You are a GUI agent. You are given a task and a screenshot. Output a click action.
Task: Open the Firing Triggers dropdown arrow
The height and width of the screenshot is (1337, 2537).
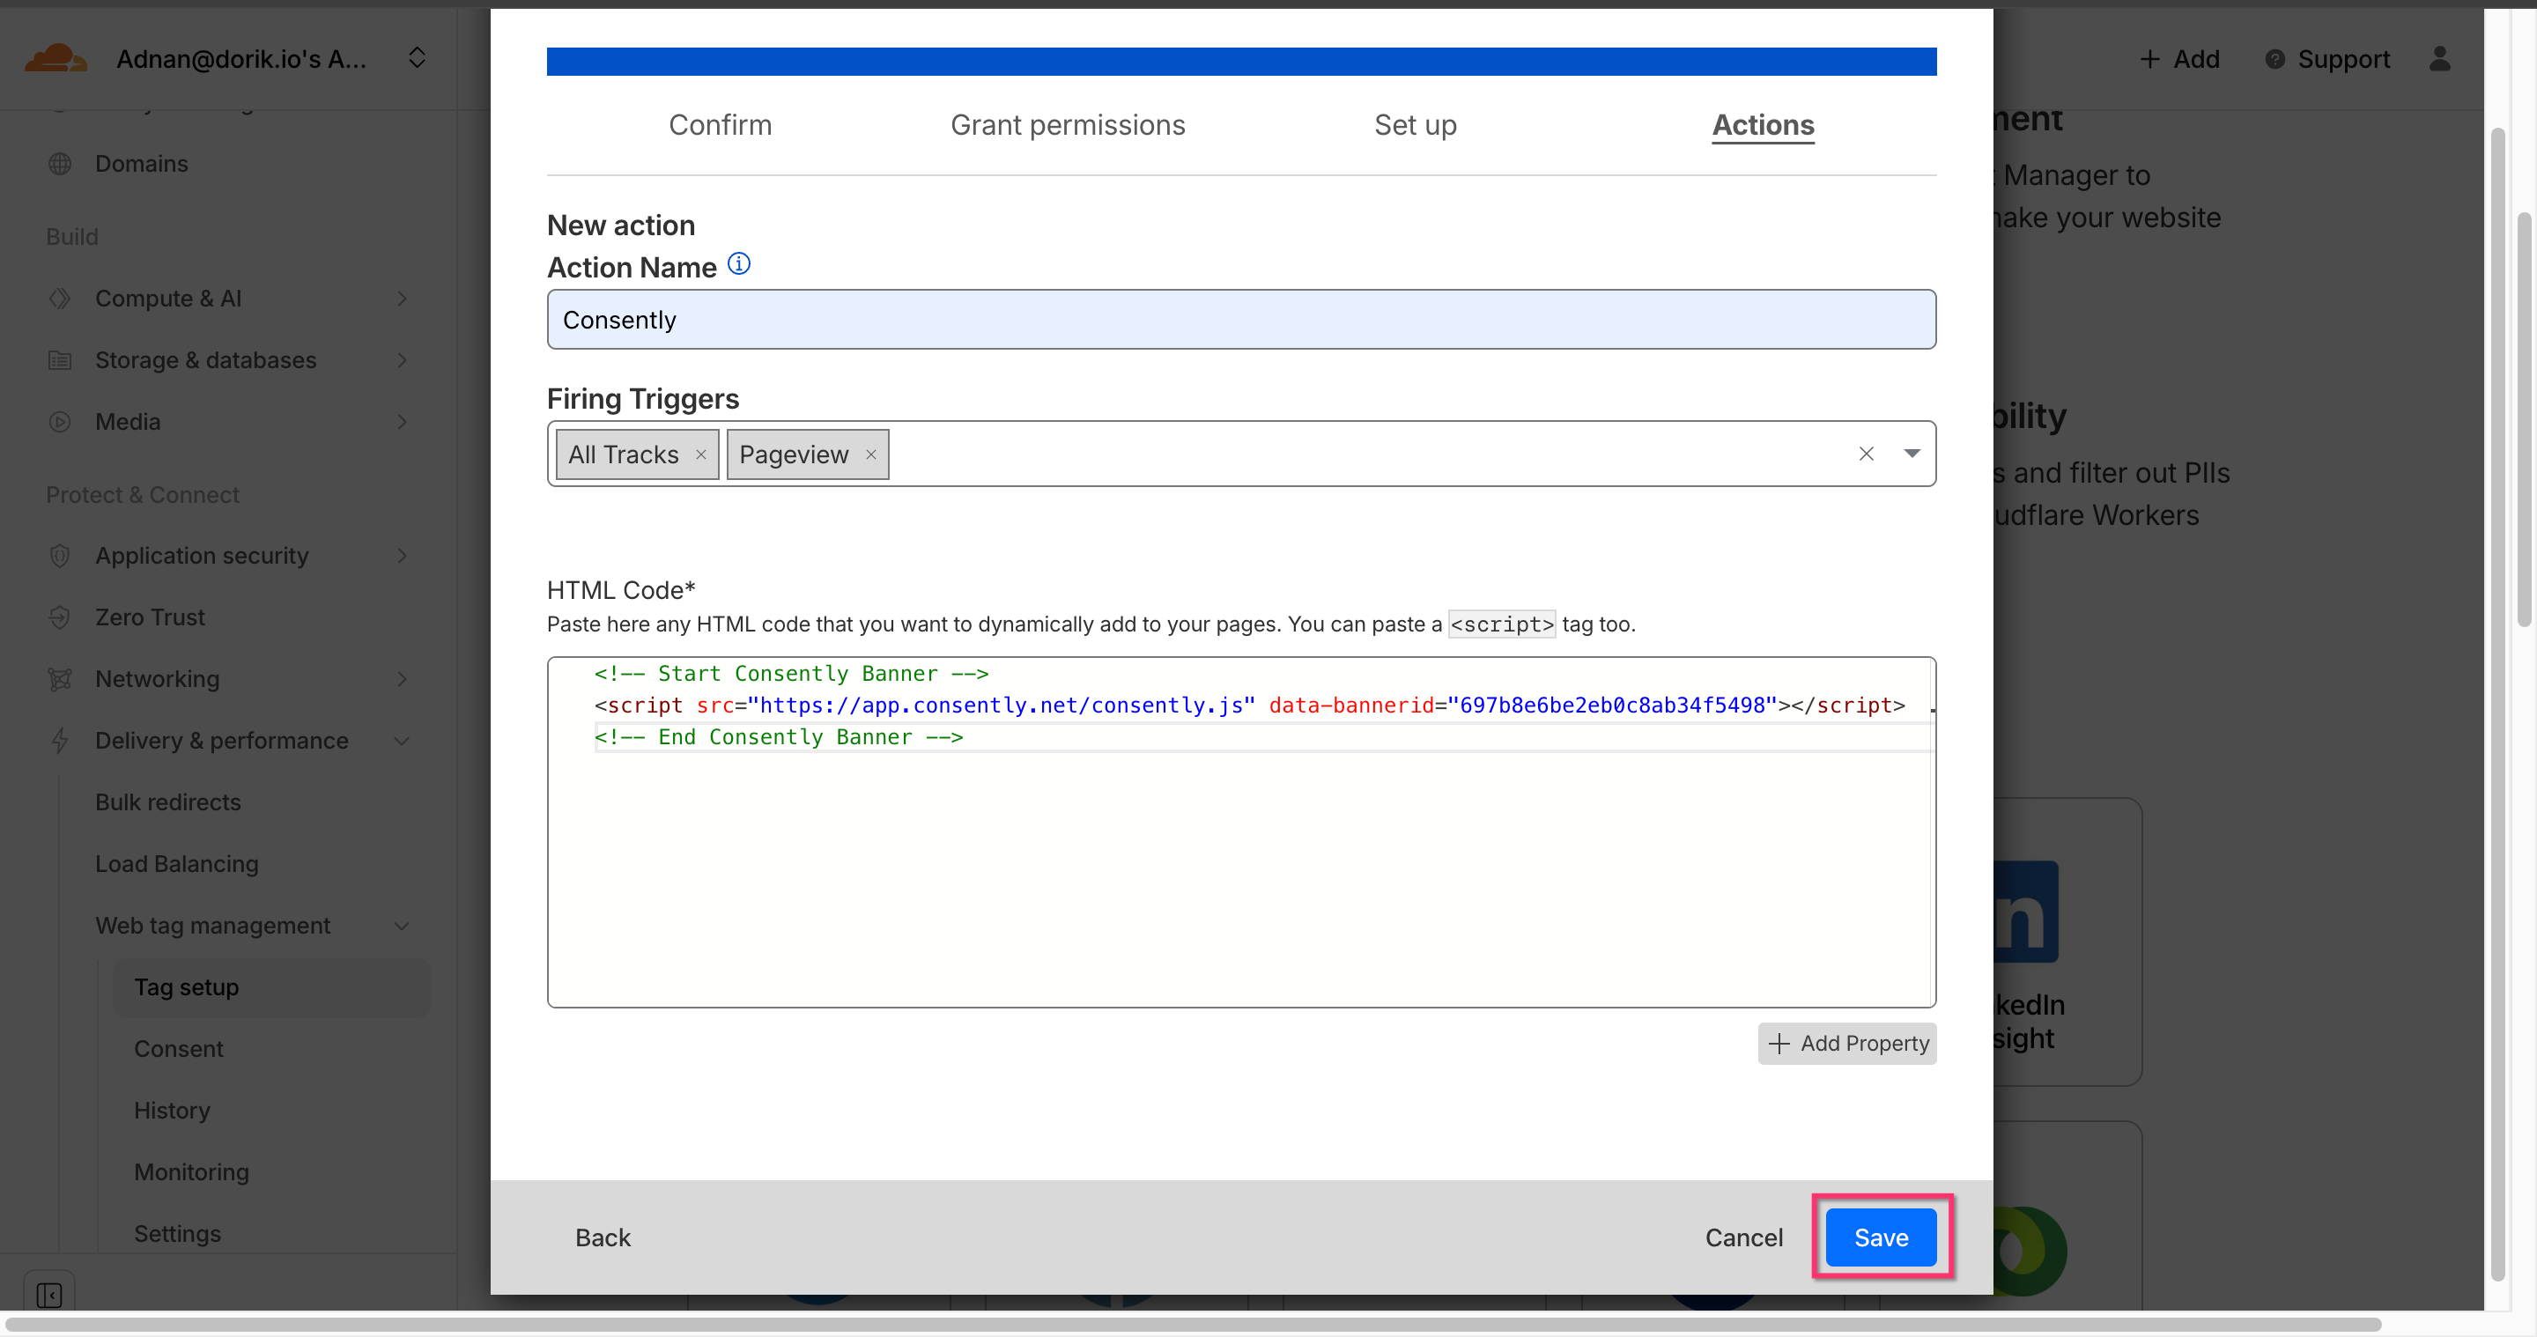(x=1912, y=454)
